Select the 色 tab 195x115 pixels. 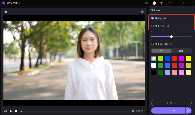pos(161,51)
